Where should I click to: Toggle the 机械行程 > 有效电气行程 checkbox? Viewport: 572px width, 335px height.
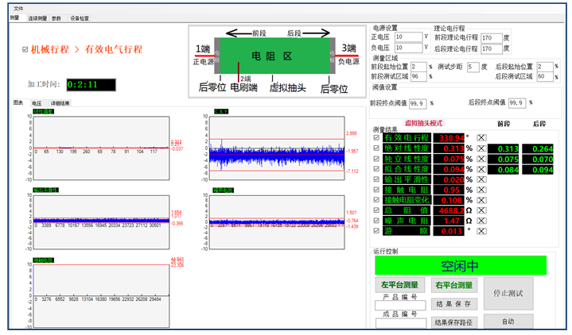[x=25, y=49]
